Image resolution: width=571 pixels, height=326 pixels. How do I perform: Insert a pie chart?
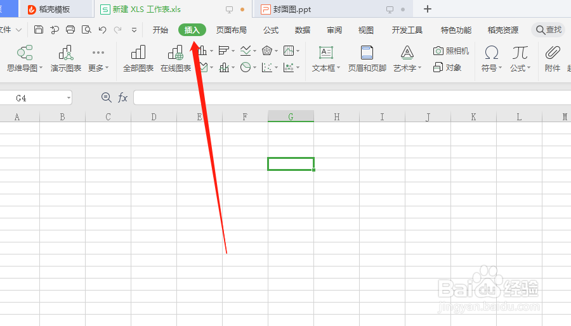[246, 67]
